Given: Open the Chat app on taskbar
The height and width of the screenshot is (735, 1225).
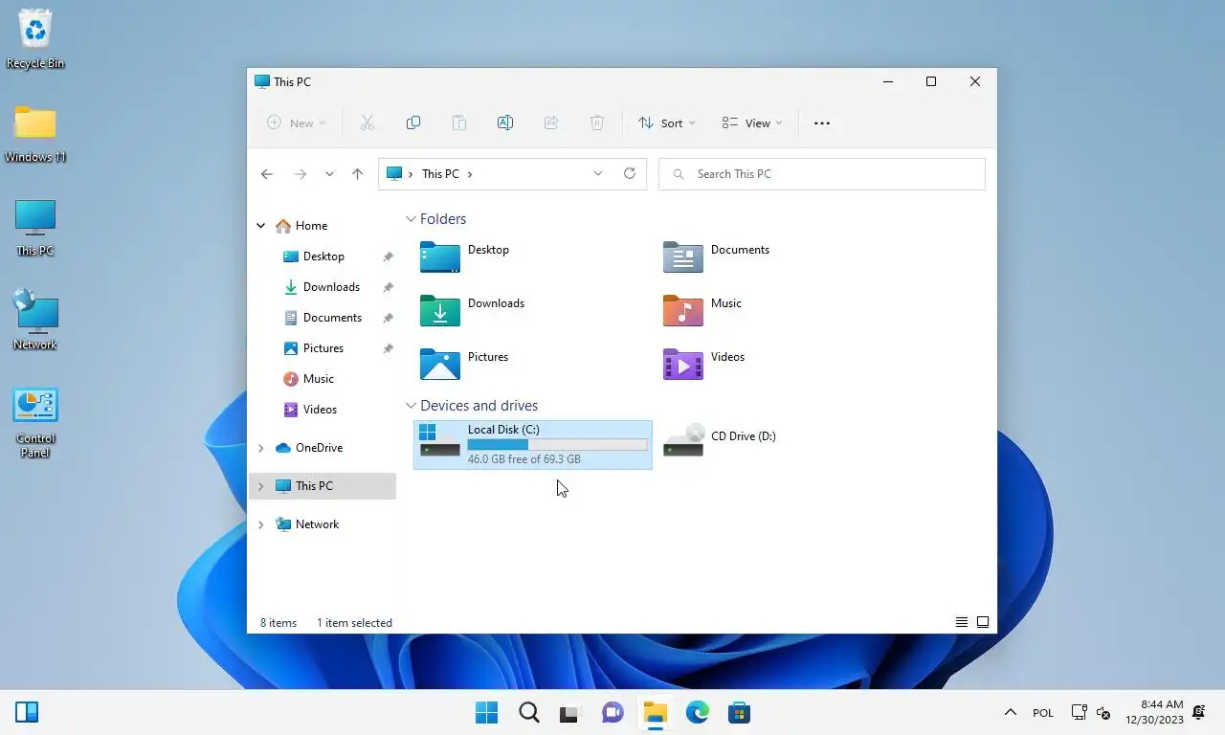Looking at the screenshot, I should click(x=612, y=713).
